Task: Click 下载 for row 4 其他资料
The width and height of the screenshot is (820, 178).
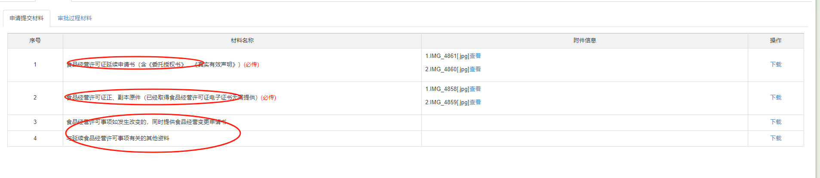Action: [776, 138]
